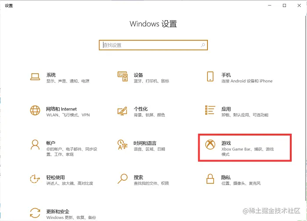Image resolution: width=307 pixels, height=221 pixels.
Task: Click the text WLAN、飞行模式、VPN
Action: pyautogui.click(x=68, y=115)
